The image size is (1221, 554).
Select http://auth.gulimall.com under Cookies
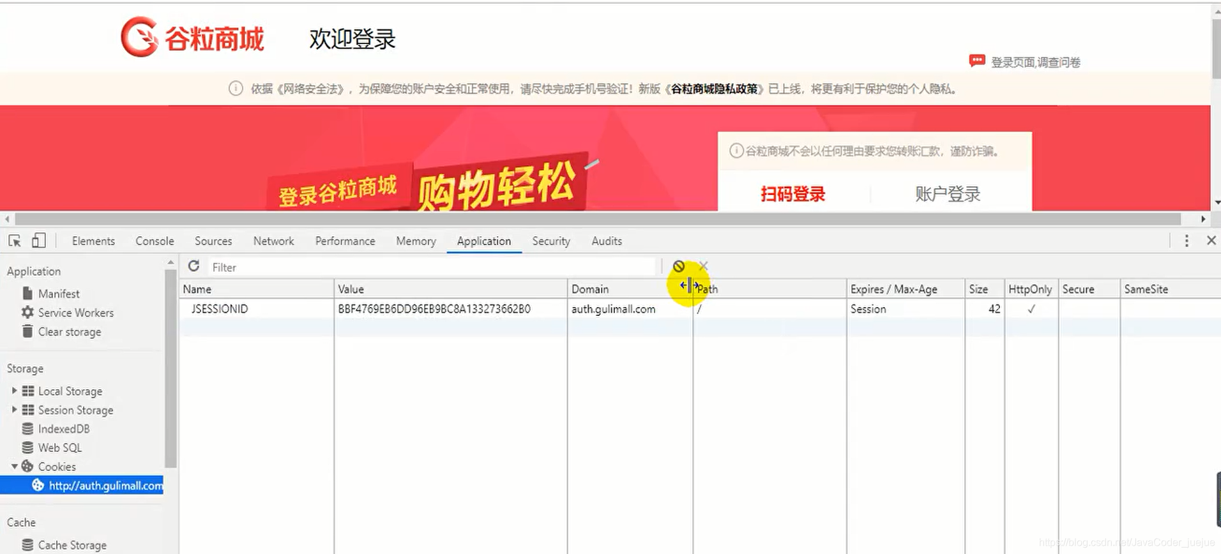82,486
